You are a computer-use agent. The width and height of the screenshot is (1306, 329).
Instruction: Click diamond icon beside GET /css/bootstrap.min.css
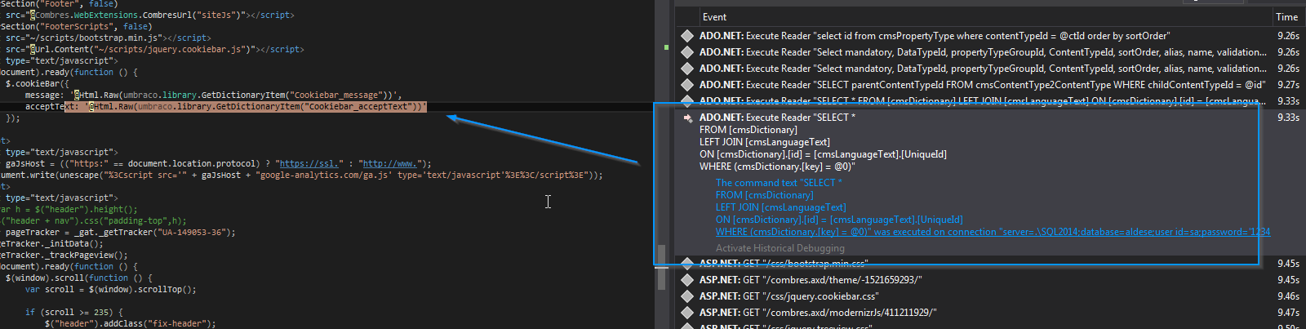[x=687, y=264]
